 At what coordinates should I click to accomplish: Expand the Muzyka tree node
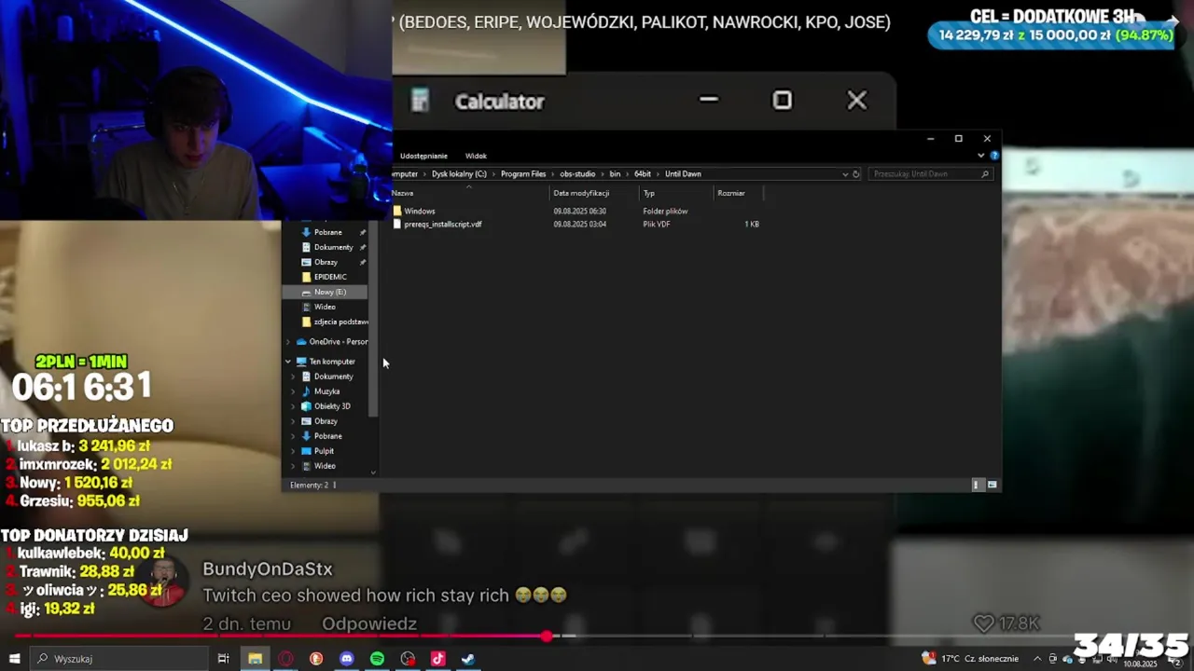(294, 391)
